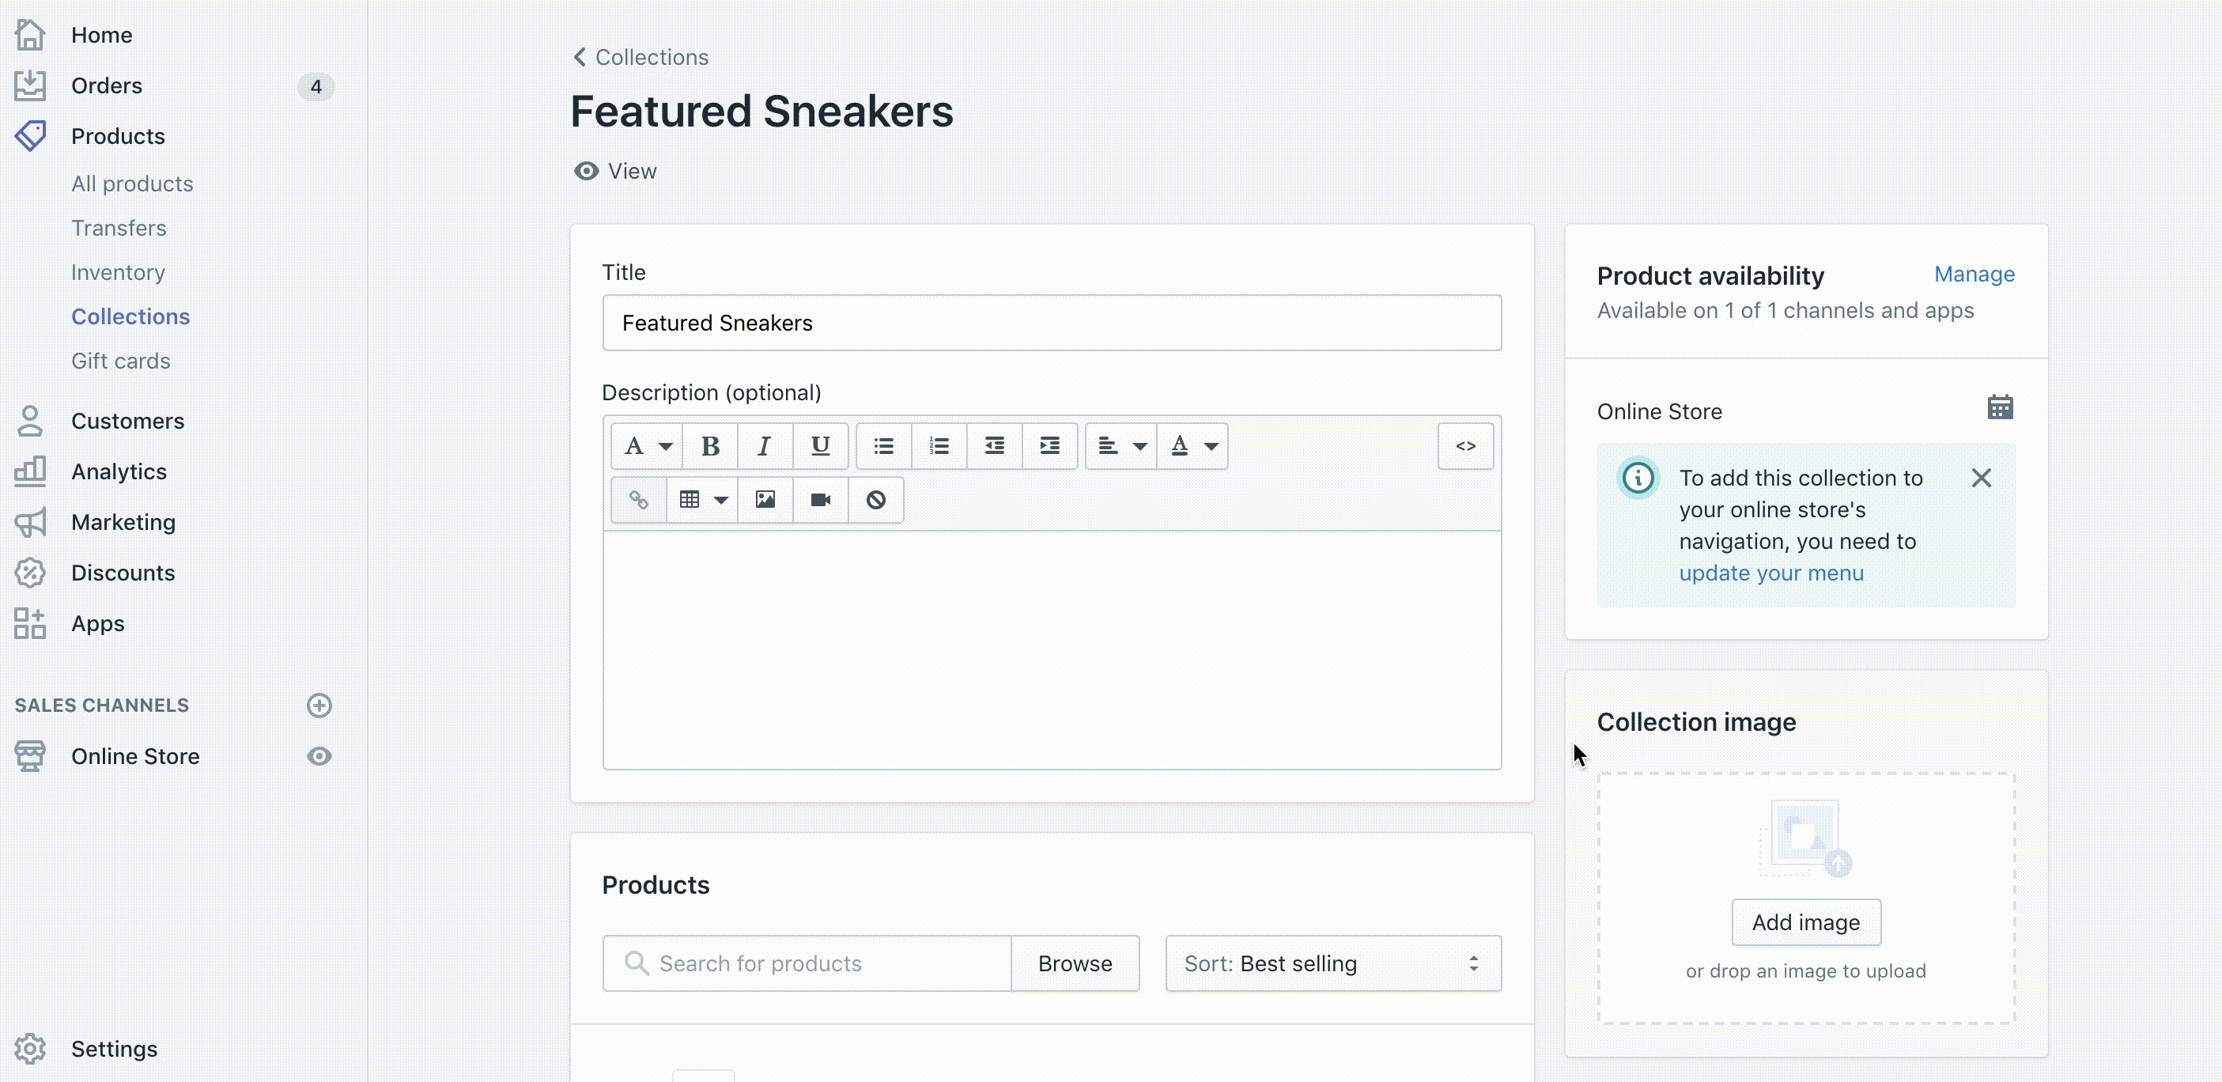This screenshot has width=2222, height=1082.
Task: Toggle bold formatting in description editor
Action: 710,446
